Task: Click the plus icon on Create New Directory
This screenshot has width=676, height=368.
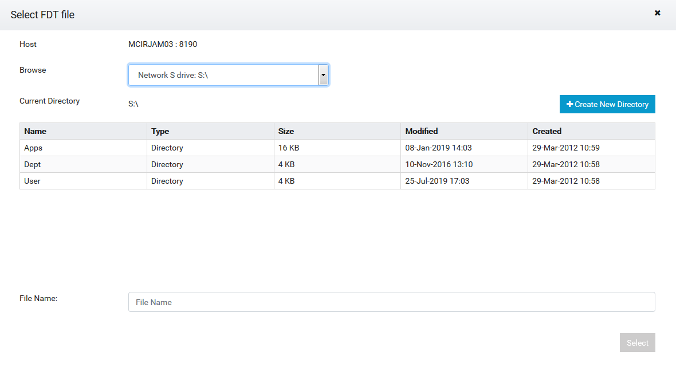Action: coord(569,104)
